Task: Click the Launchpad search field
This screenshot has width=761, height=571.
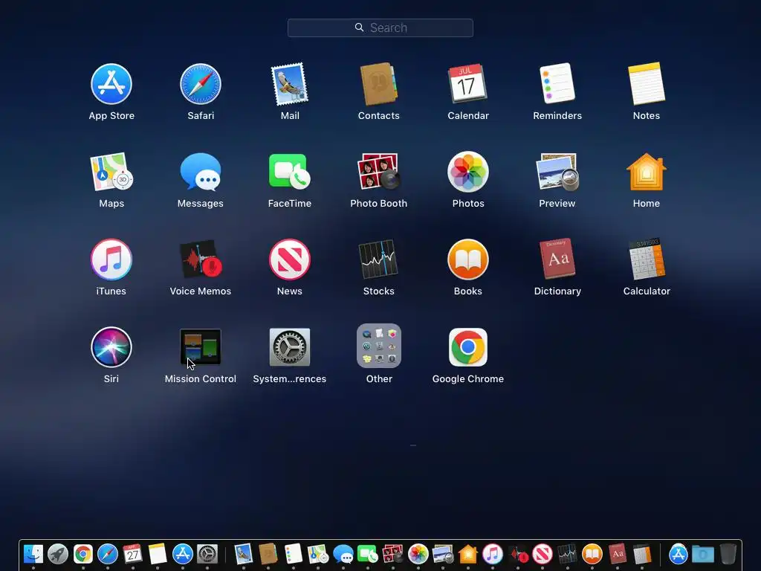Action: click(x=380, y=28)
